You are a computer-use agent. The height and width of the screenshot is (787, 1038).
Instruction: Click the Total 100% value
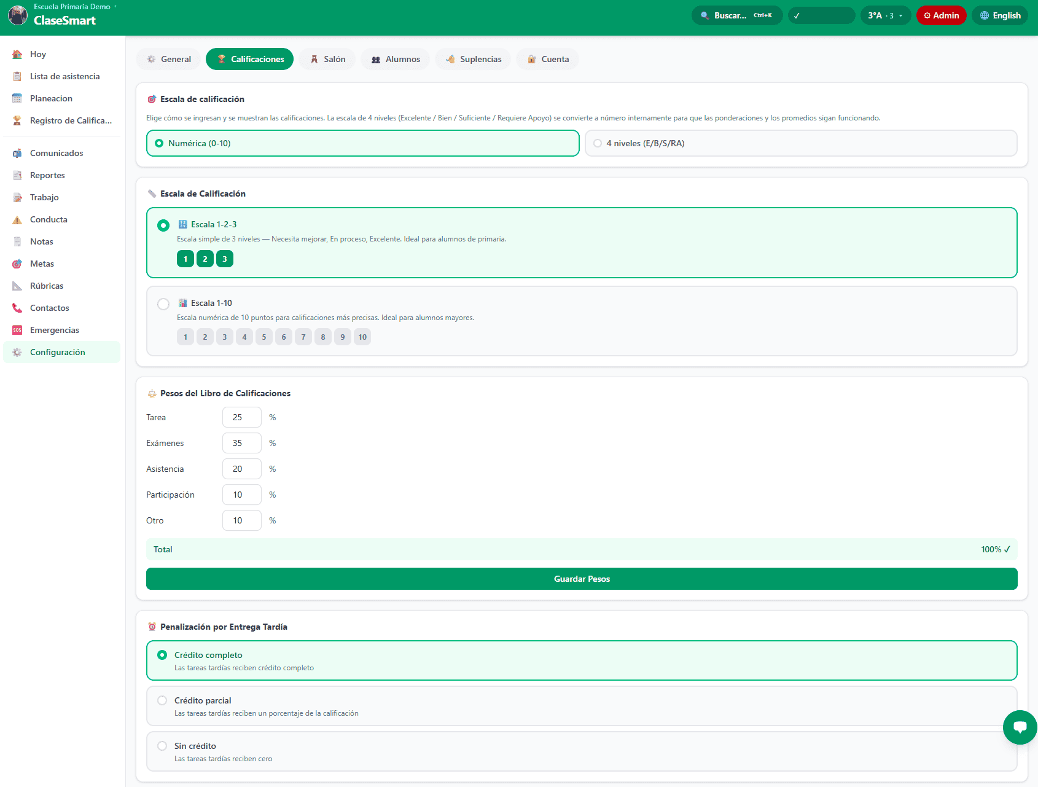995,549
